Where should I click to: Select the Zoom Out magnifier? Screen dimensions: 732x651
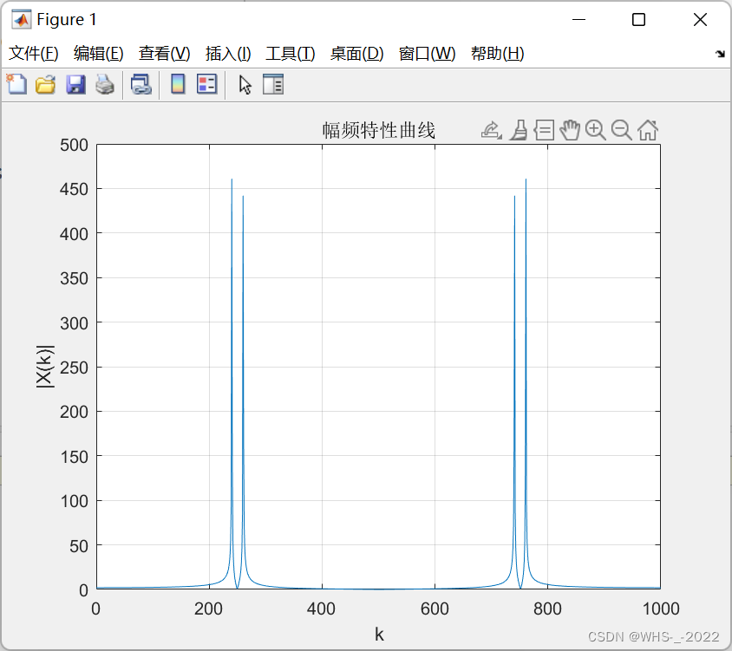(621, 130)
